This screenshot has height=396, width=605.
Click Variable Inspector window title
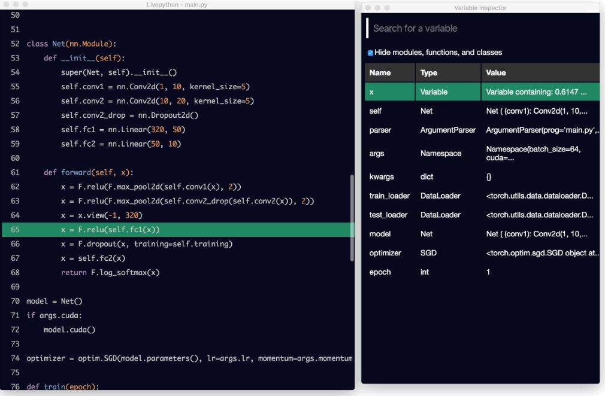[480, 8]
